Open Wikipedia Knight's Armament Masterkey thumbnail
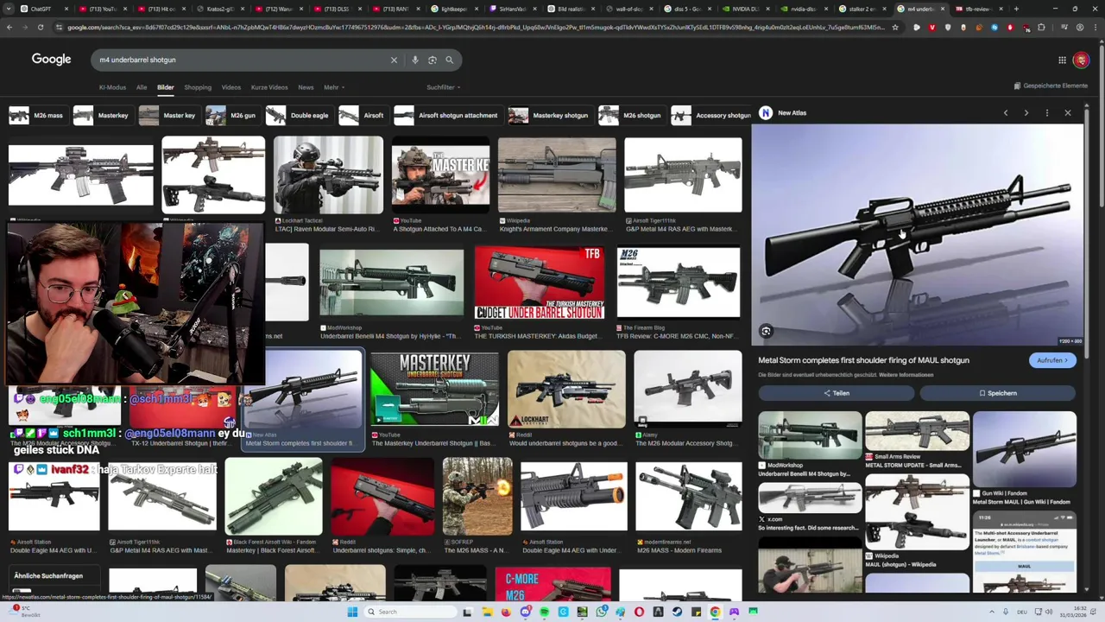Screen dimensions: 1105x622 point(557,175)
